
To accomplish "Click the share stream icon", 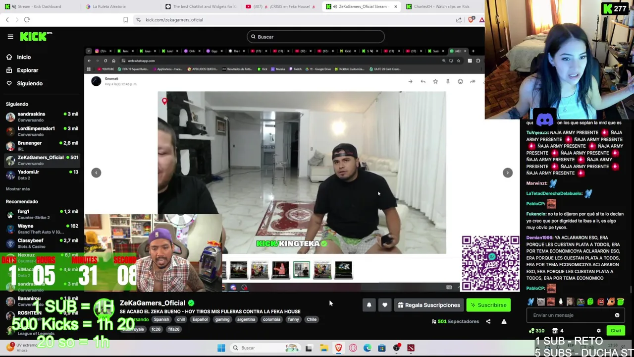I will [x=488, y=321].
